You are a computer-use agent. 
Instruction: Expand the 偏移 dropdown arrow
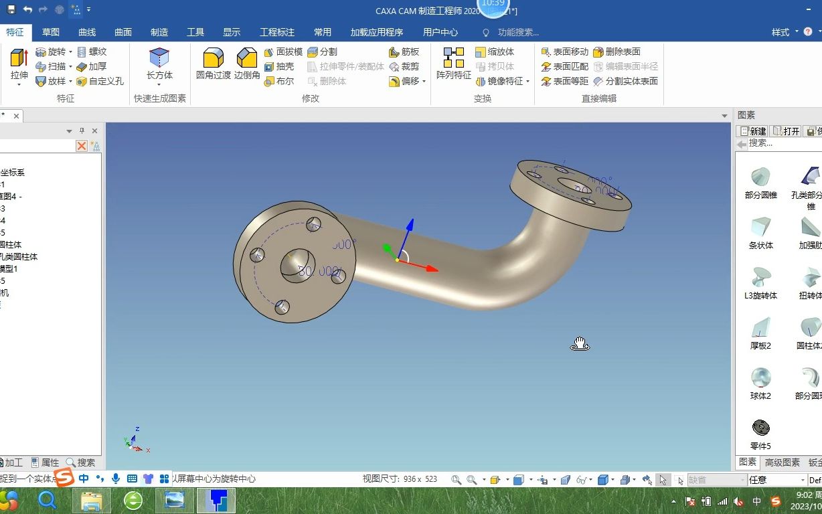coord(424,82)
